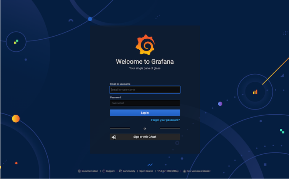Click the Documentation page icon
Image resolution: width=289 pixels, height=179 pixels.
point(79,171)
